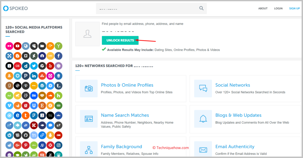Screen dimensions: 303x158
Task: Click the bell icon for Blogs & Web Updates
Action: tap(203, 119)
